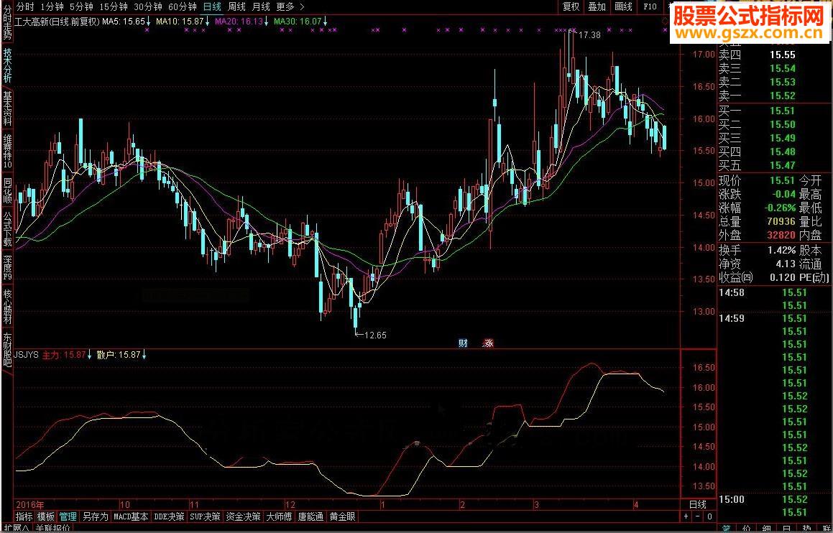Click the 叠加 overlay button
Viewport: 833px width, 533px height.
point(597,7)
